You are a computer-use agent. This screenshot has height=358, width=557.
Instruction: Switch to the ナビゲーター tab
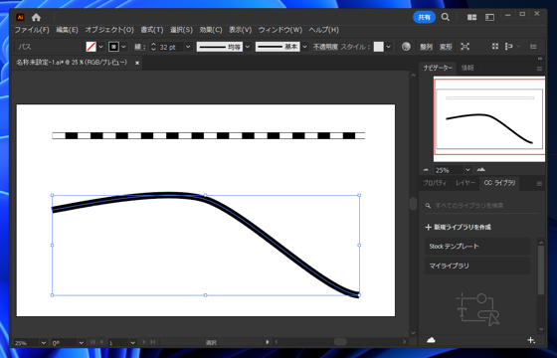[438, 68]
